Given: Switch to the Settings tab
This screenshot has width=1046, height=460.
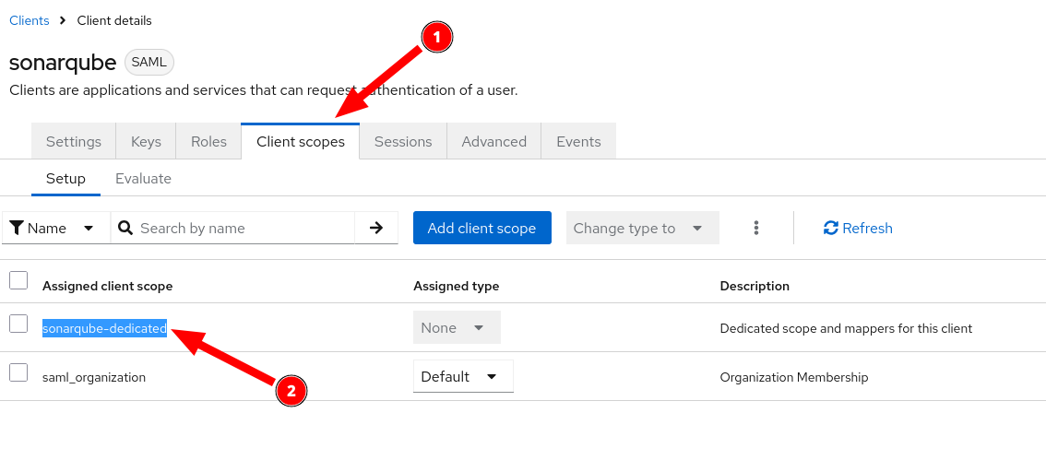Looking at the screenshot, I should (x=74, y=141).
